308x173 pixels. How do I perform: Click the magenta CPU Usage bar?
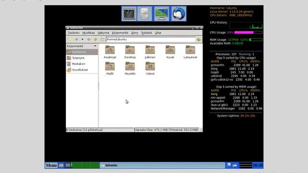pos(248,33)
